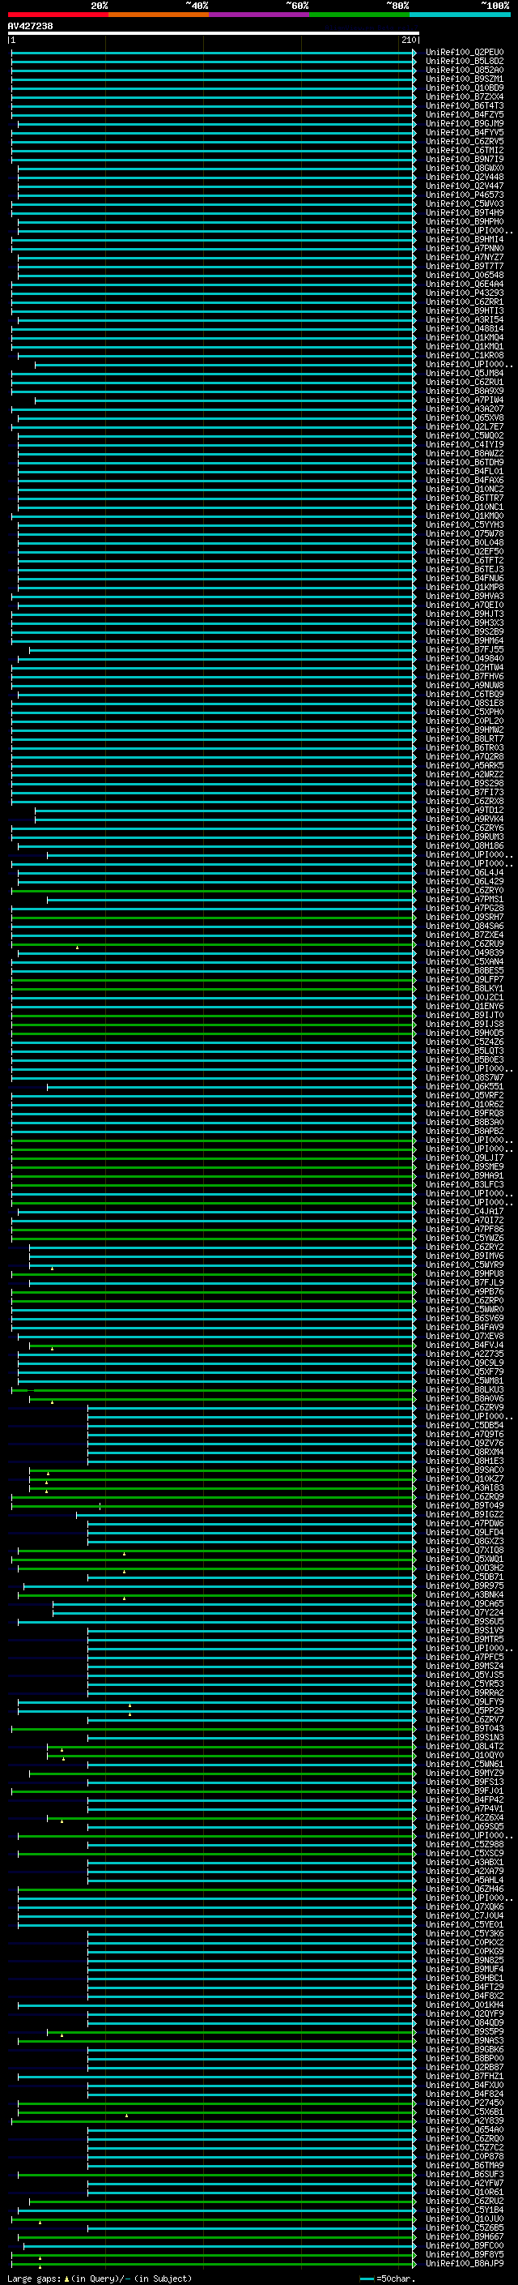Open the UniRef100_B9SZM1 hit link
The height and width of the screenshot is (2285, 518).
(464, 79)
